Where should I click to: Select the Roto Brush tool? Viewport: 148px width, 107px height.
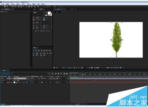(35, 7)
